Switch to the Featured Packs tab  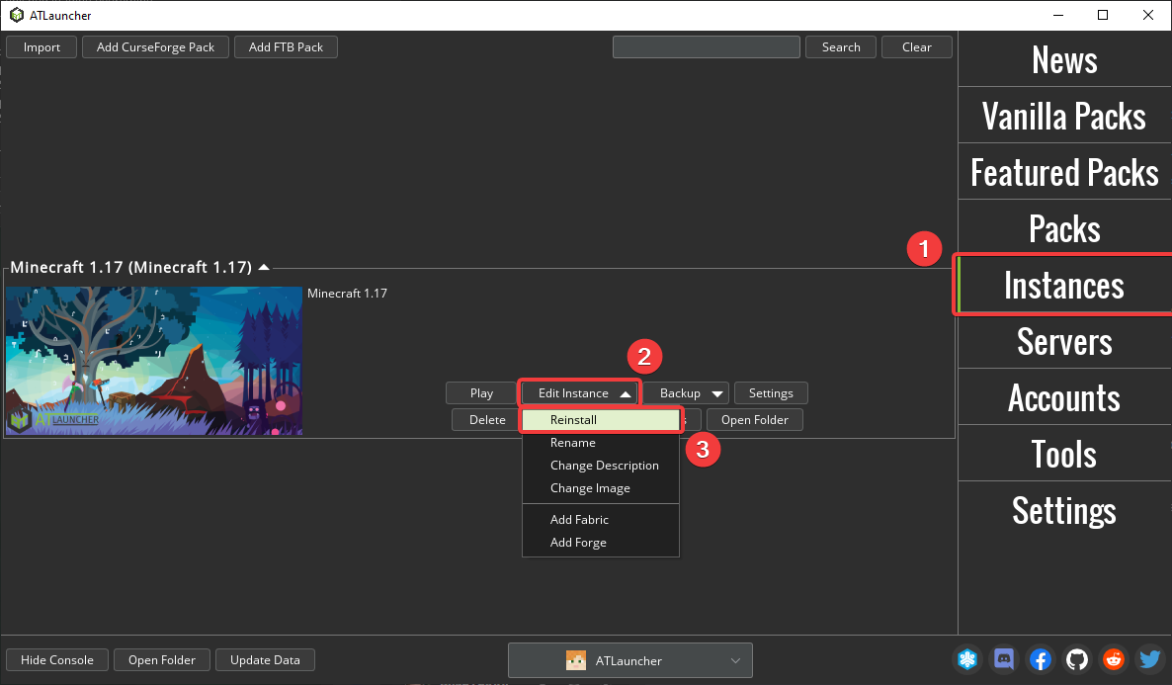[x=1064, y=172]
